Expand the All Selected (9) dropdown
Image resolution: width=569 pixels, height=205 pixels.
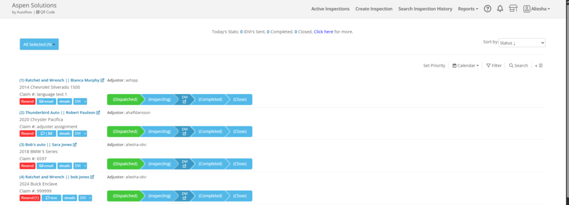coord(39,44)
